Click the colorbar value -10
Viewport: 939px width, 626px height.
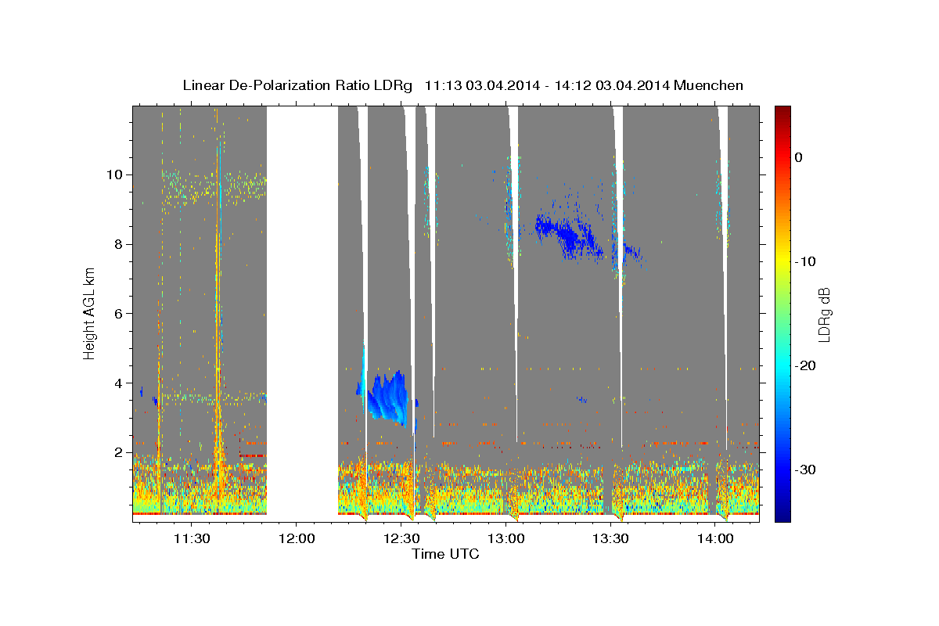(x=806, y=261)
